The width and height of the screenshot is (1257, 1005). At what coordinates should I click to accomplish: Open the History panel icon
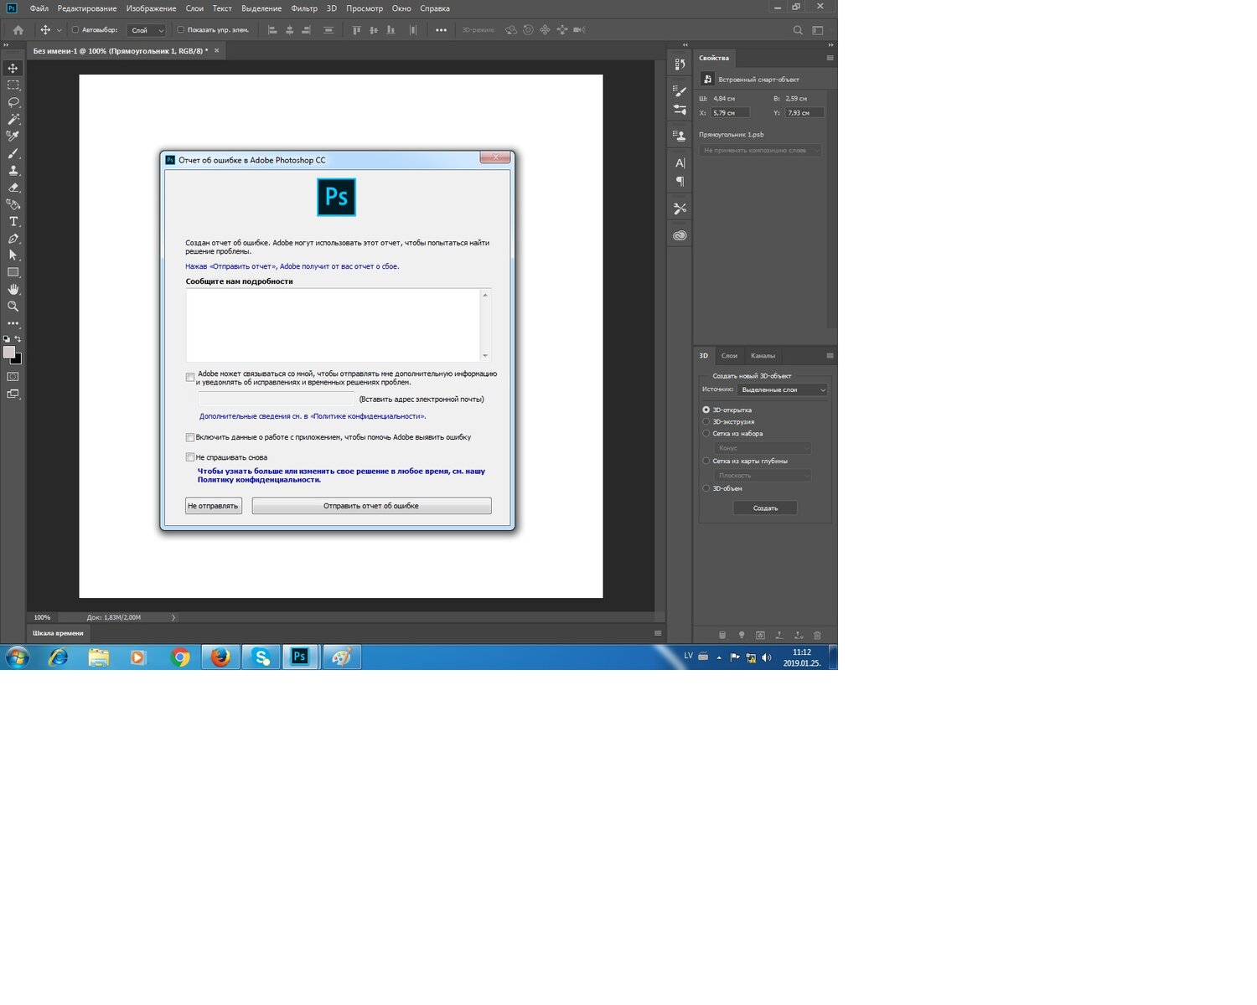click(x=680, y=64)
